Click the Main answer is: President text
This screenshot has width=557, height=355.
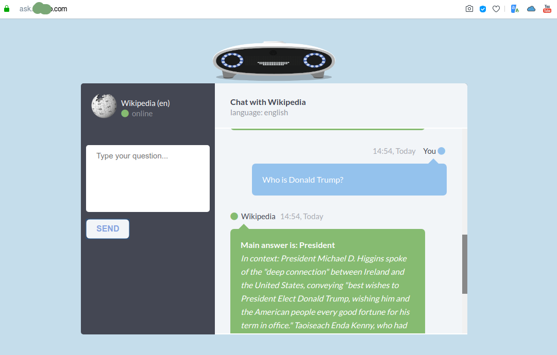[x=288, y=245]
